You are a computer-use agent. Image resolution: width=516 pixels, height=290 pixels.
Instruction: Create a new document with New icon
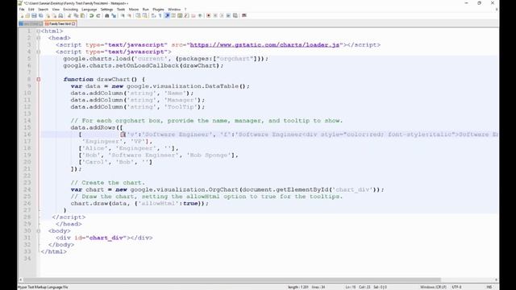(x=22, y=15)
